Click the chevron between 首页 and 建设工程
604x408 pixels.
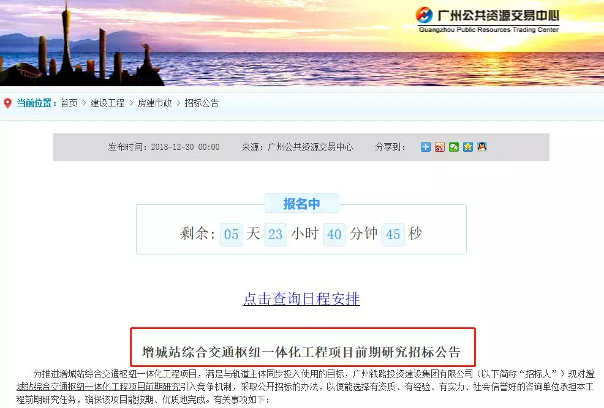pos(84,103)
